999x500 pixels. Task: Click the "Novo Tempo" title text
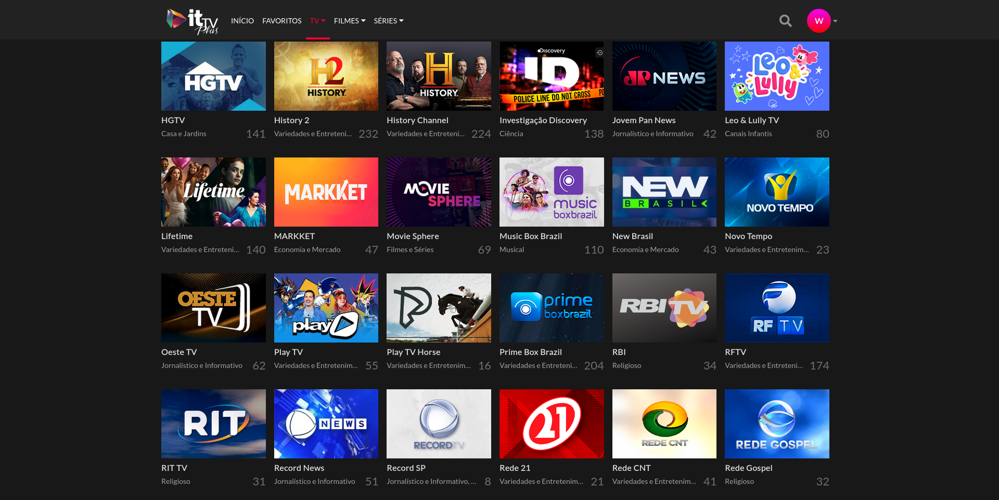point(749,236)
